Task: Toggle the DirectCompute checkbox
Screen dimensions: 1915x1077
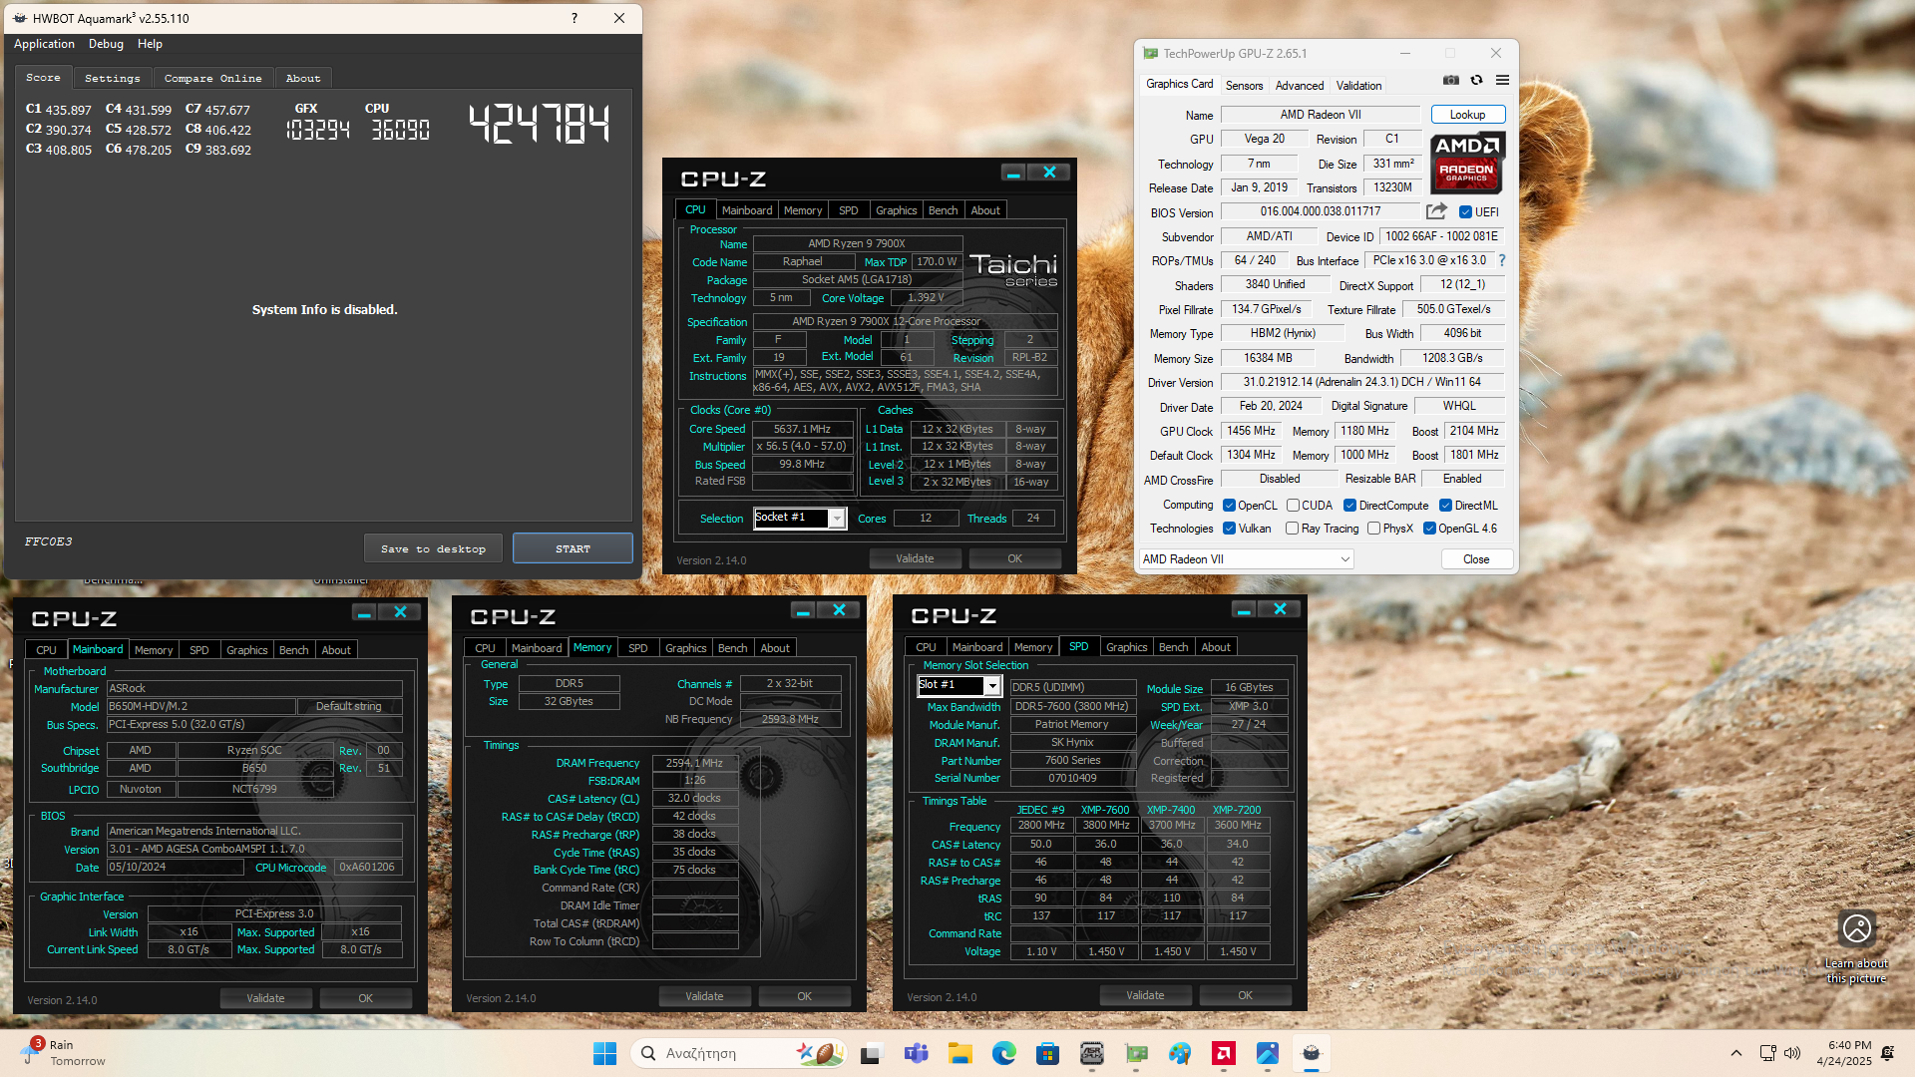Action: pyautogui.click(x=1349, y=506)
